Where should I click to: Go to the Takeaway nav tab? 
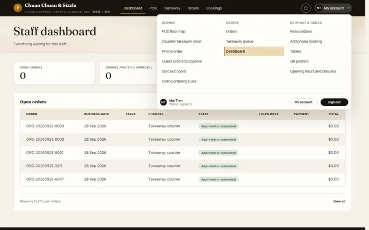pos(172,8)
